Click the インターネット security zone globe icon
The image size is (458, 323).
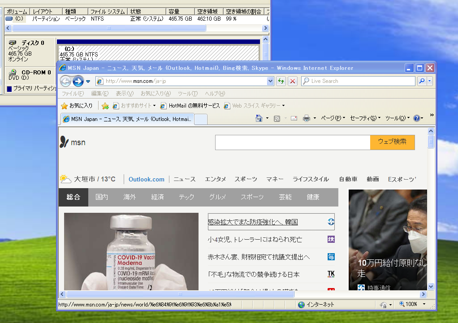(302, 305)
